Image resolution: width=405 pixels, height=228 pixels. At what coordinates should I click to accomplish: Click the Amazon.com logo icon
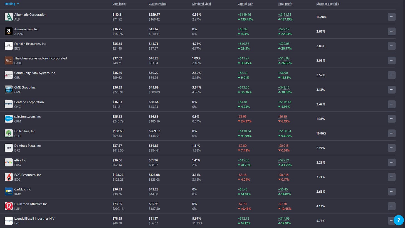pyautogui.click(x=9, y=31)
